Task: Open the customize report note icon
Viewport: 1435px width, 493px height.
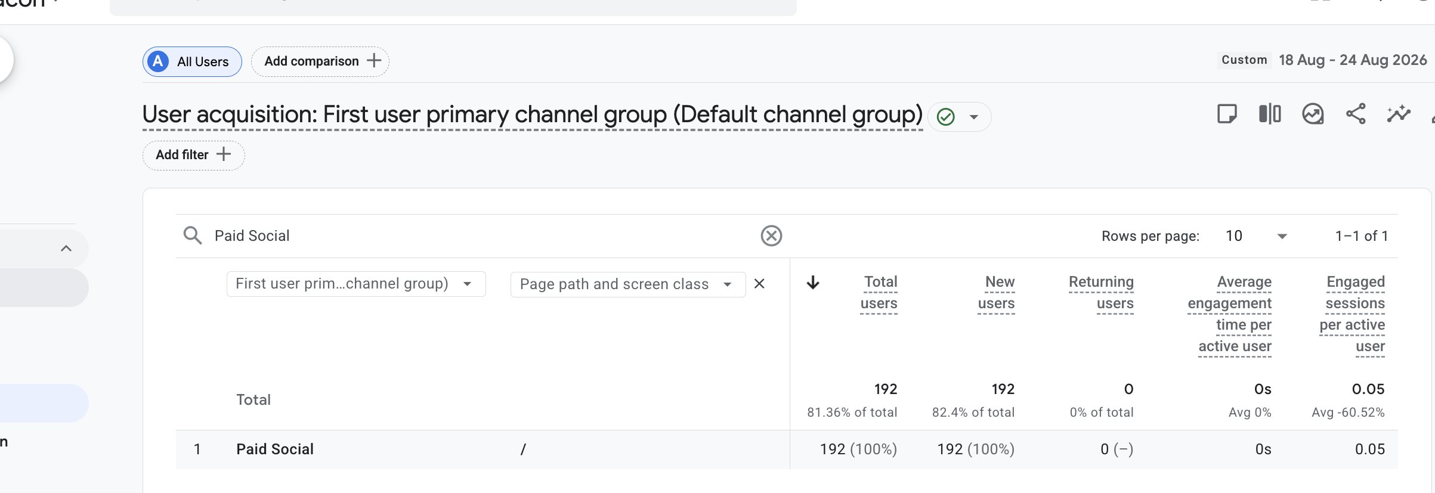Action: [1227, 114]
